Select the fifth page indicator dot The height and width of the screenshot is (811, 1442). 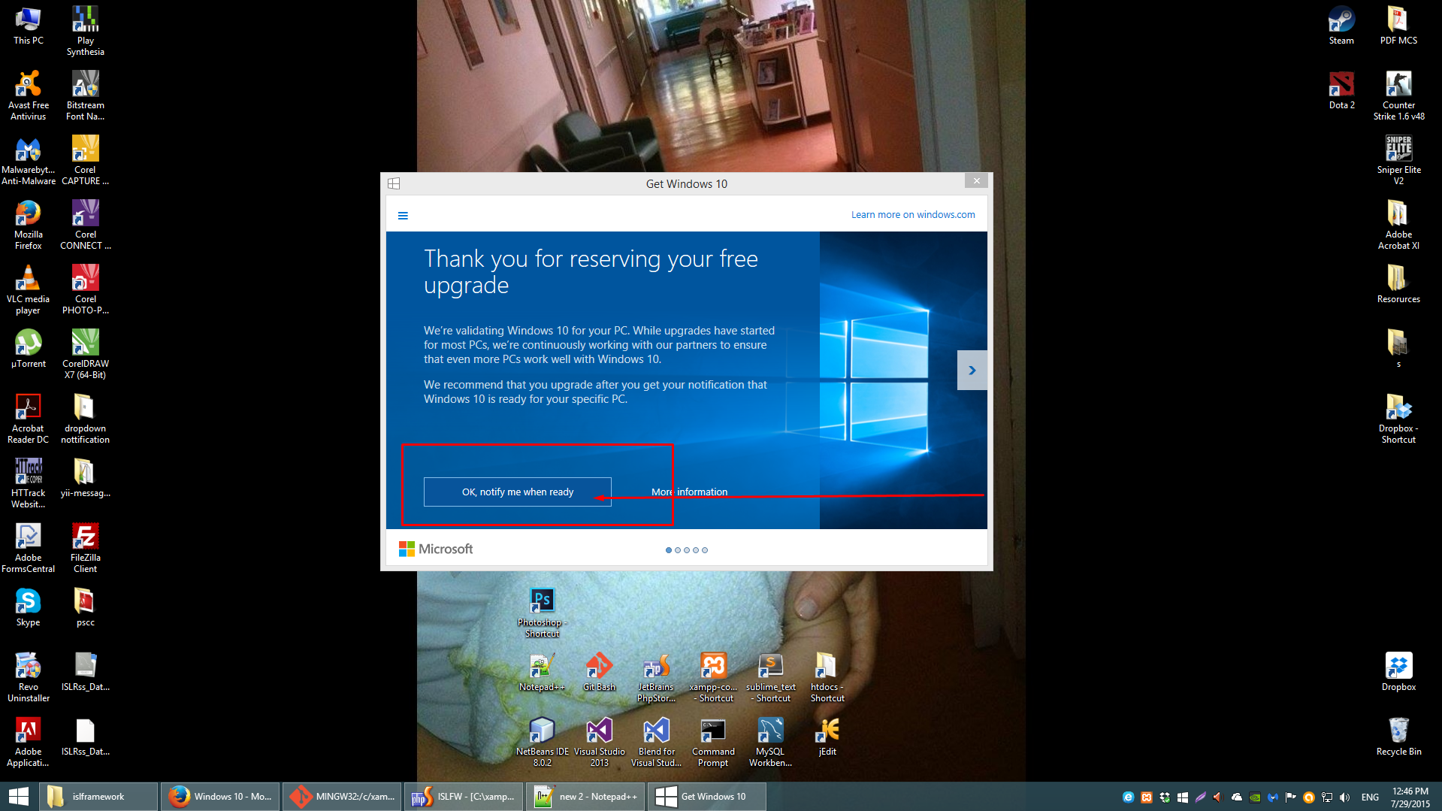click(705, 550)
